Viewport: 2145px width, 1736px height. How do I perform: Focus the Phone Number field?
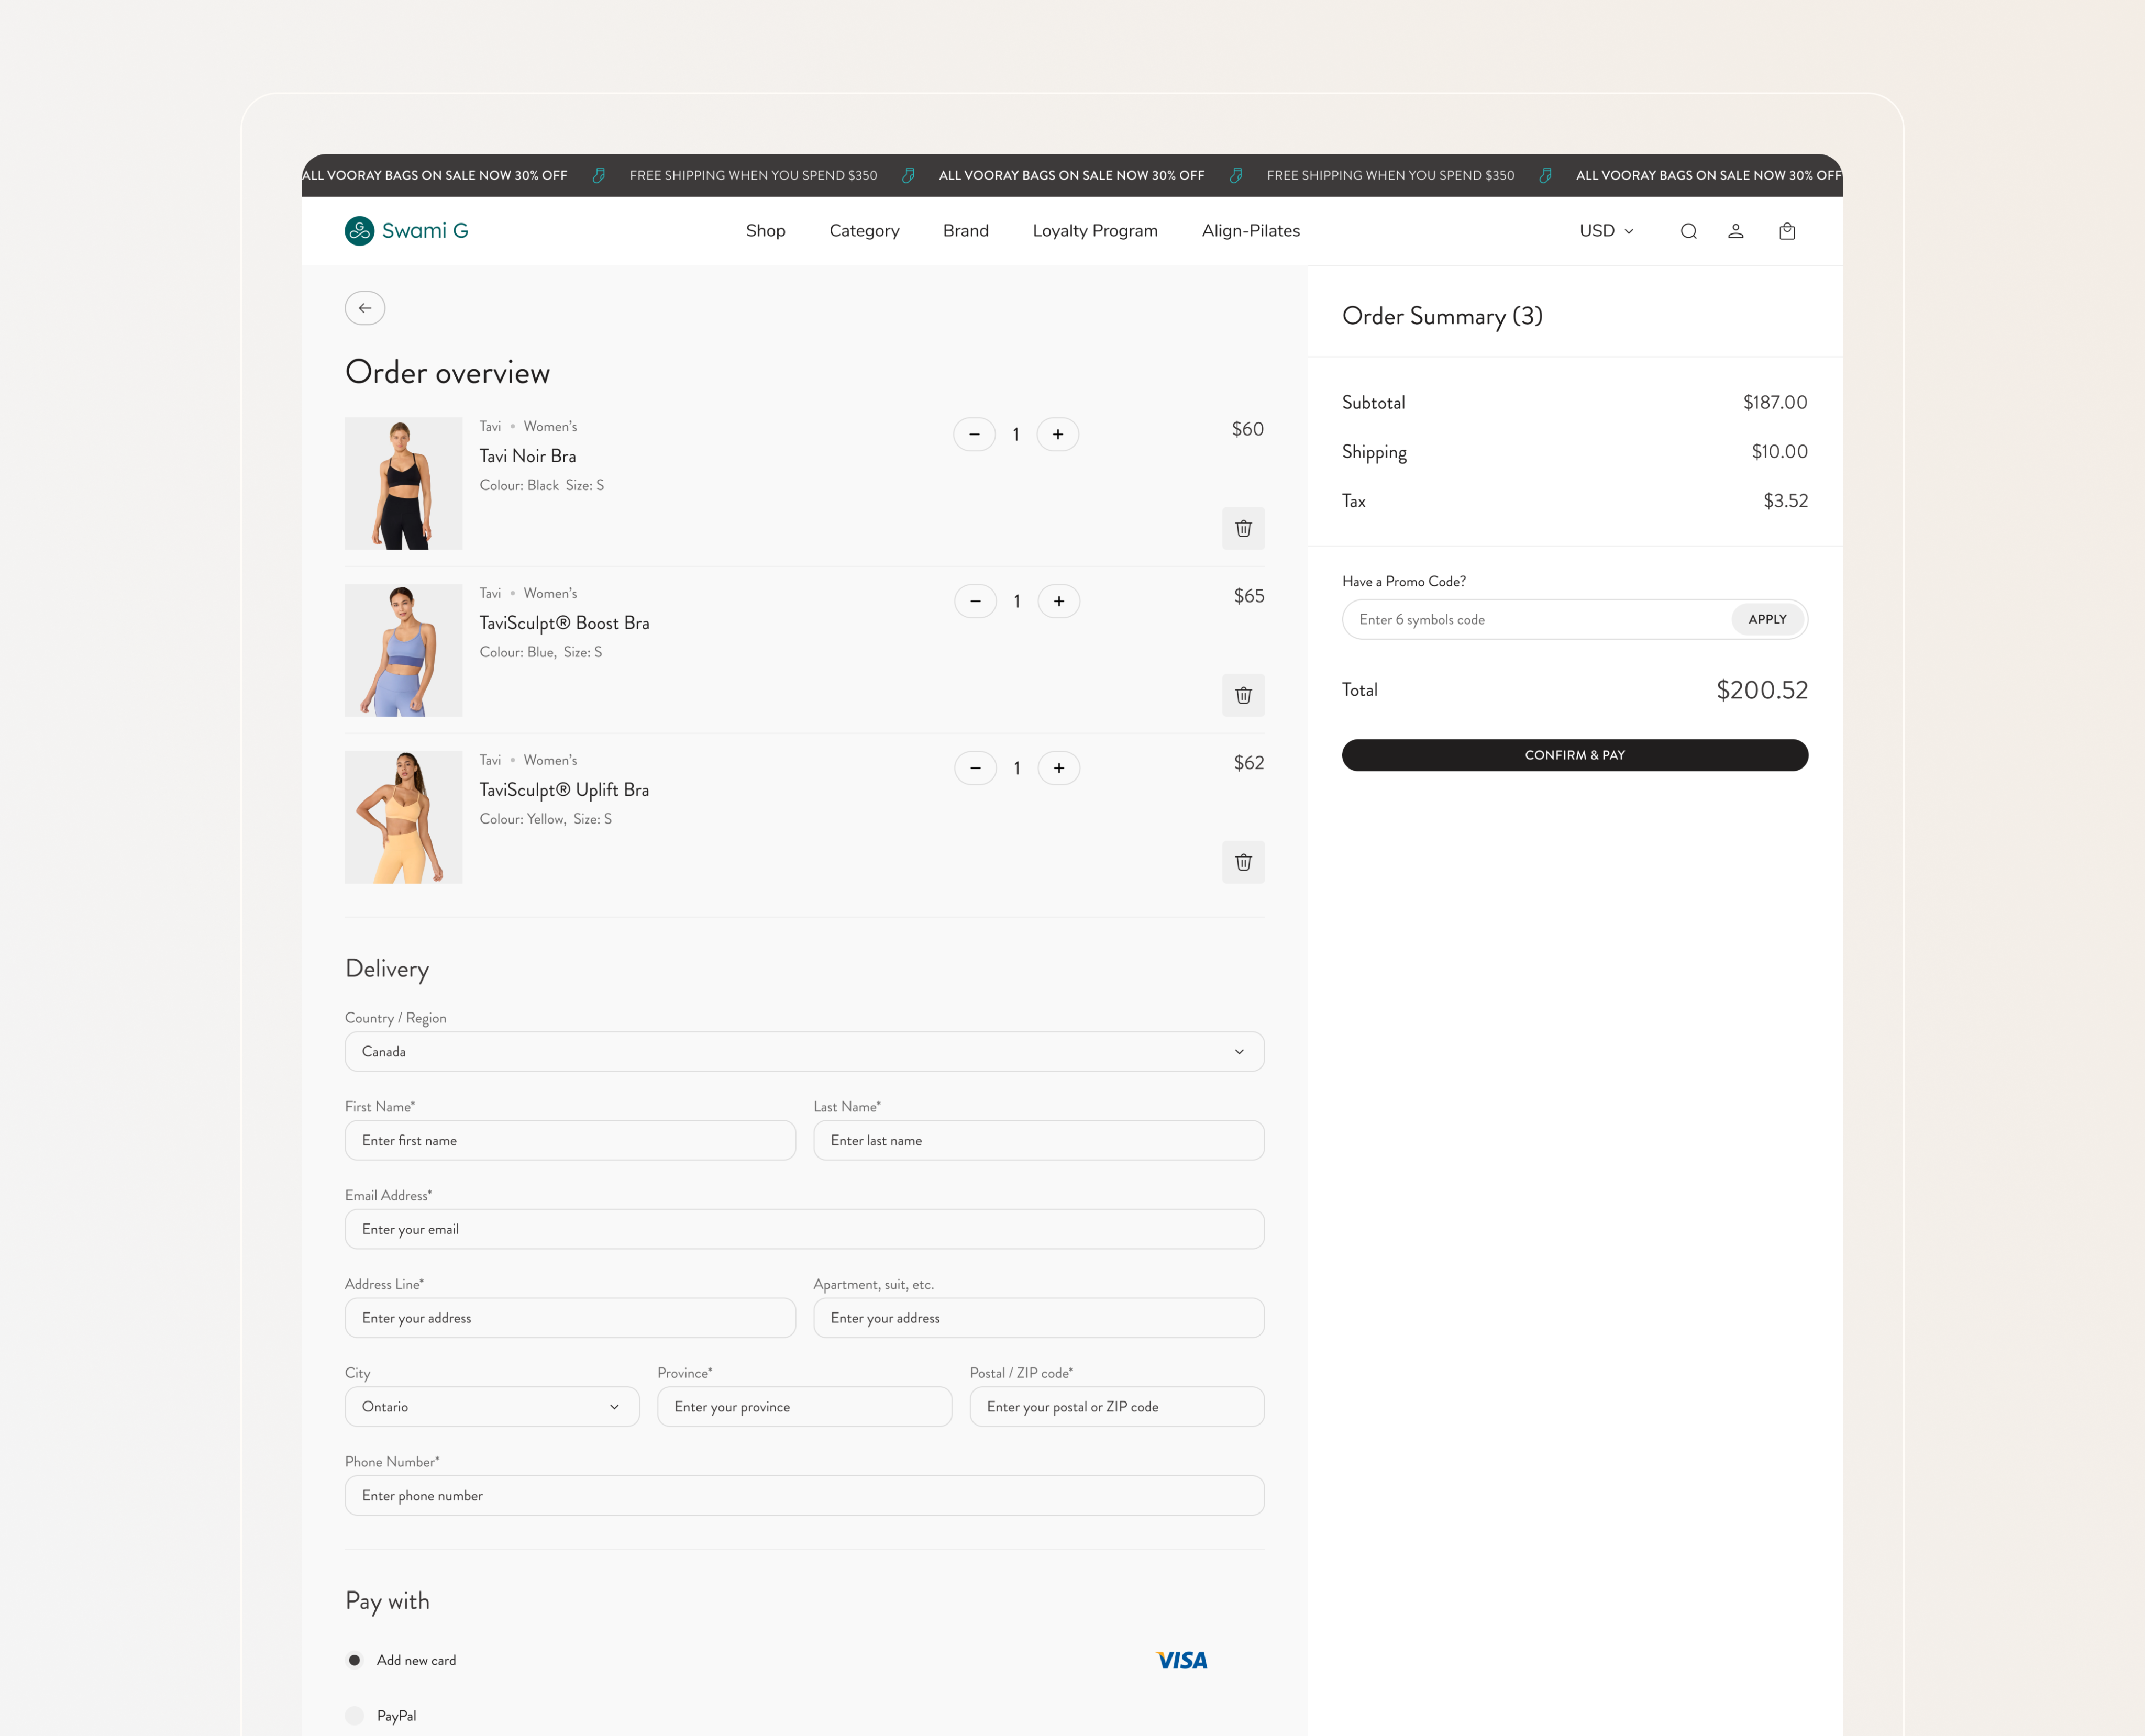coord(804,1495)
